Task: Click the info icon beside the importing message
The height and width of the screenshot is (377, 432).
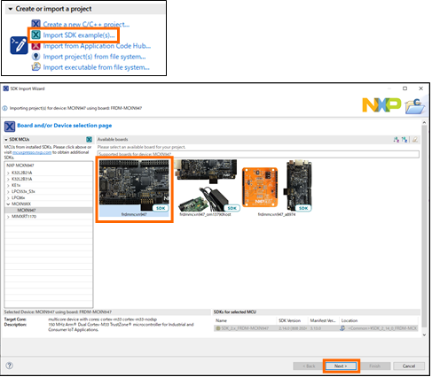Action: 5,108
